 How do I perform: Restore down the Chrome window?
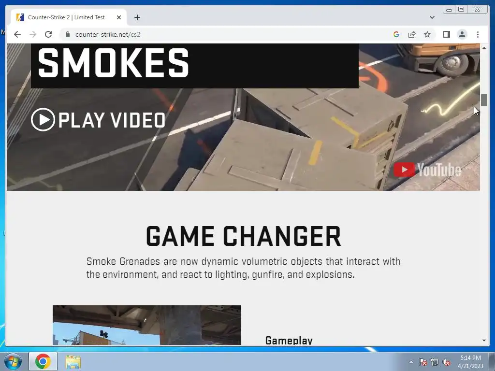pos(461,10)
